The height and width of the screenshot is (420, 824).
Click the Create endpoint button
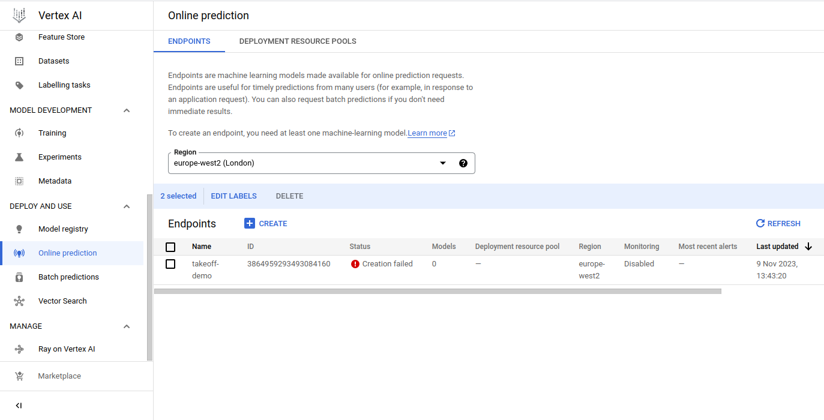266,223
